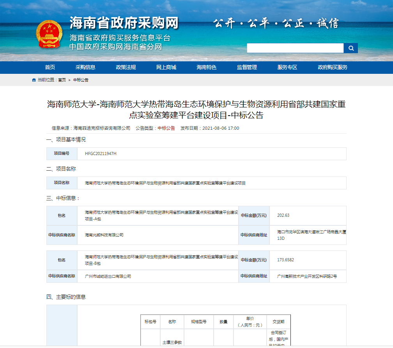Click the 标包号 table header
Viewport: 393px width, 348px height.
pyautogui.click(x=150, y=322)
